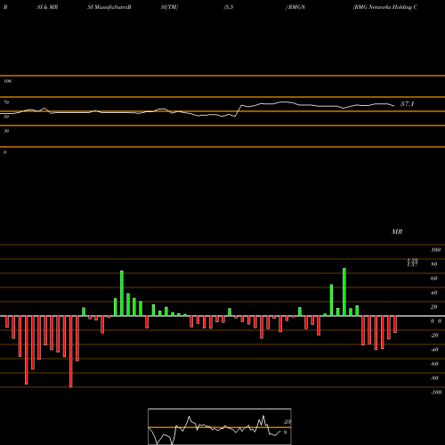Image resolution: width=445 pixels, height=445 pixels.
Task: Click the MR panel label
Action: 397,231
